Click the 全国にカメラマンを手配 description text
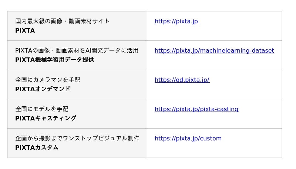This screenshot has width=296, height=169. (47, 80)
